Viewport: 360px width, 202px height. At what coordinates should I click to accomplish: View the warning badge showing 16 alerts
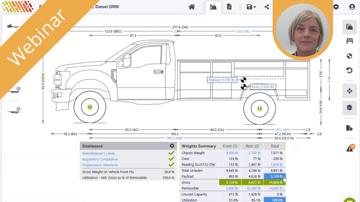pos(349,147)
